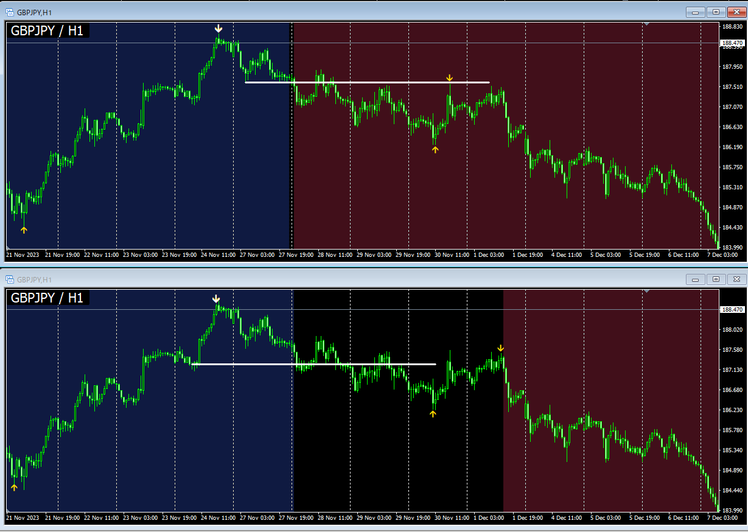Click 187.950 on top chart price axis

[732, 66]
